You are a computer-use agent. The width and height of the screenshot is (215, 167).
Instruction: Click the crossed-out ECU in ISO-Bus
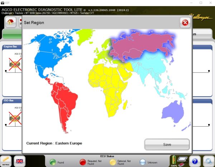(x=15, y=118)
